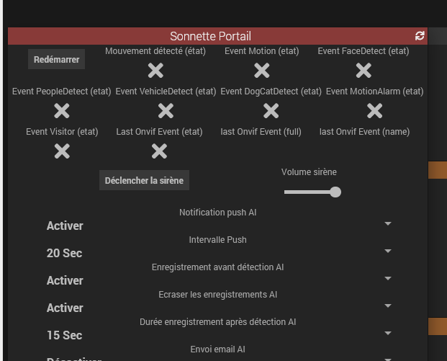The width and height of the screenshot is (447, 361).
Task: Expand the Ecraser les enregistrements AI dropdown
Action: coord(388,306)
